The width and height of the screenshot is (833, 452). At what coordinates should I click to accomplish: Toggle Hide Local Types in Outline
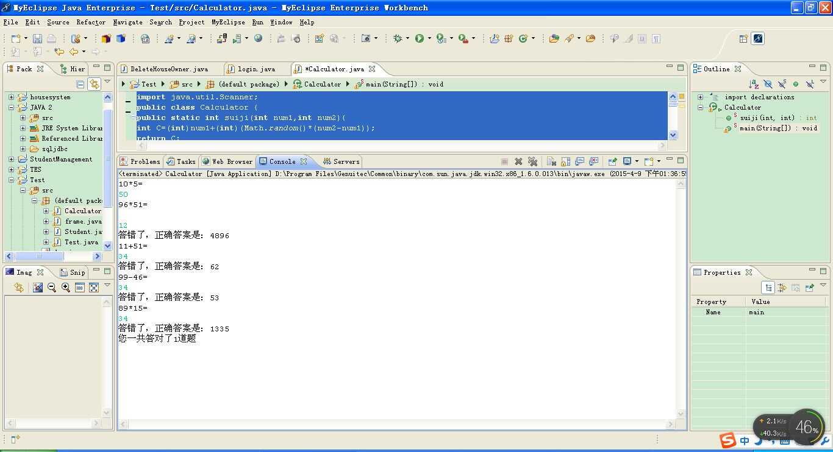click(x=810, y=84)
